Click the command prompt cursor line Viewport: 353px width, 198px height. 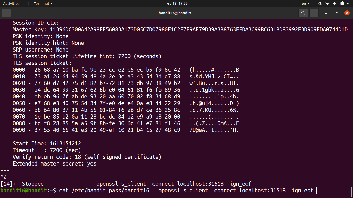pyautogui.click(x=186, y=191)
